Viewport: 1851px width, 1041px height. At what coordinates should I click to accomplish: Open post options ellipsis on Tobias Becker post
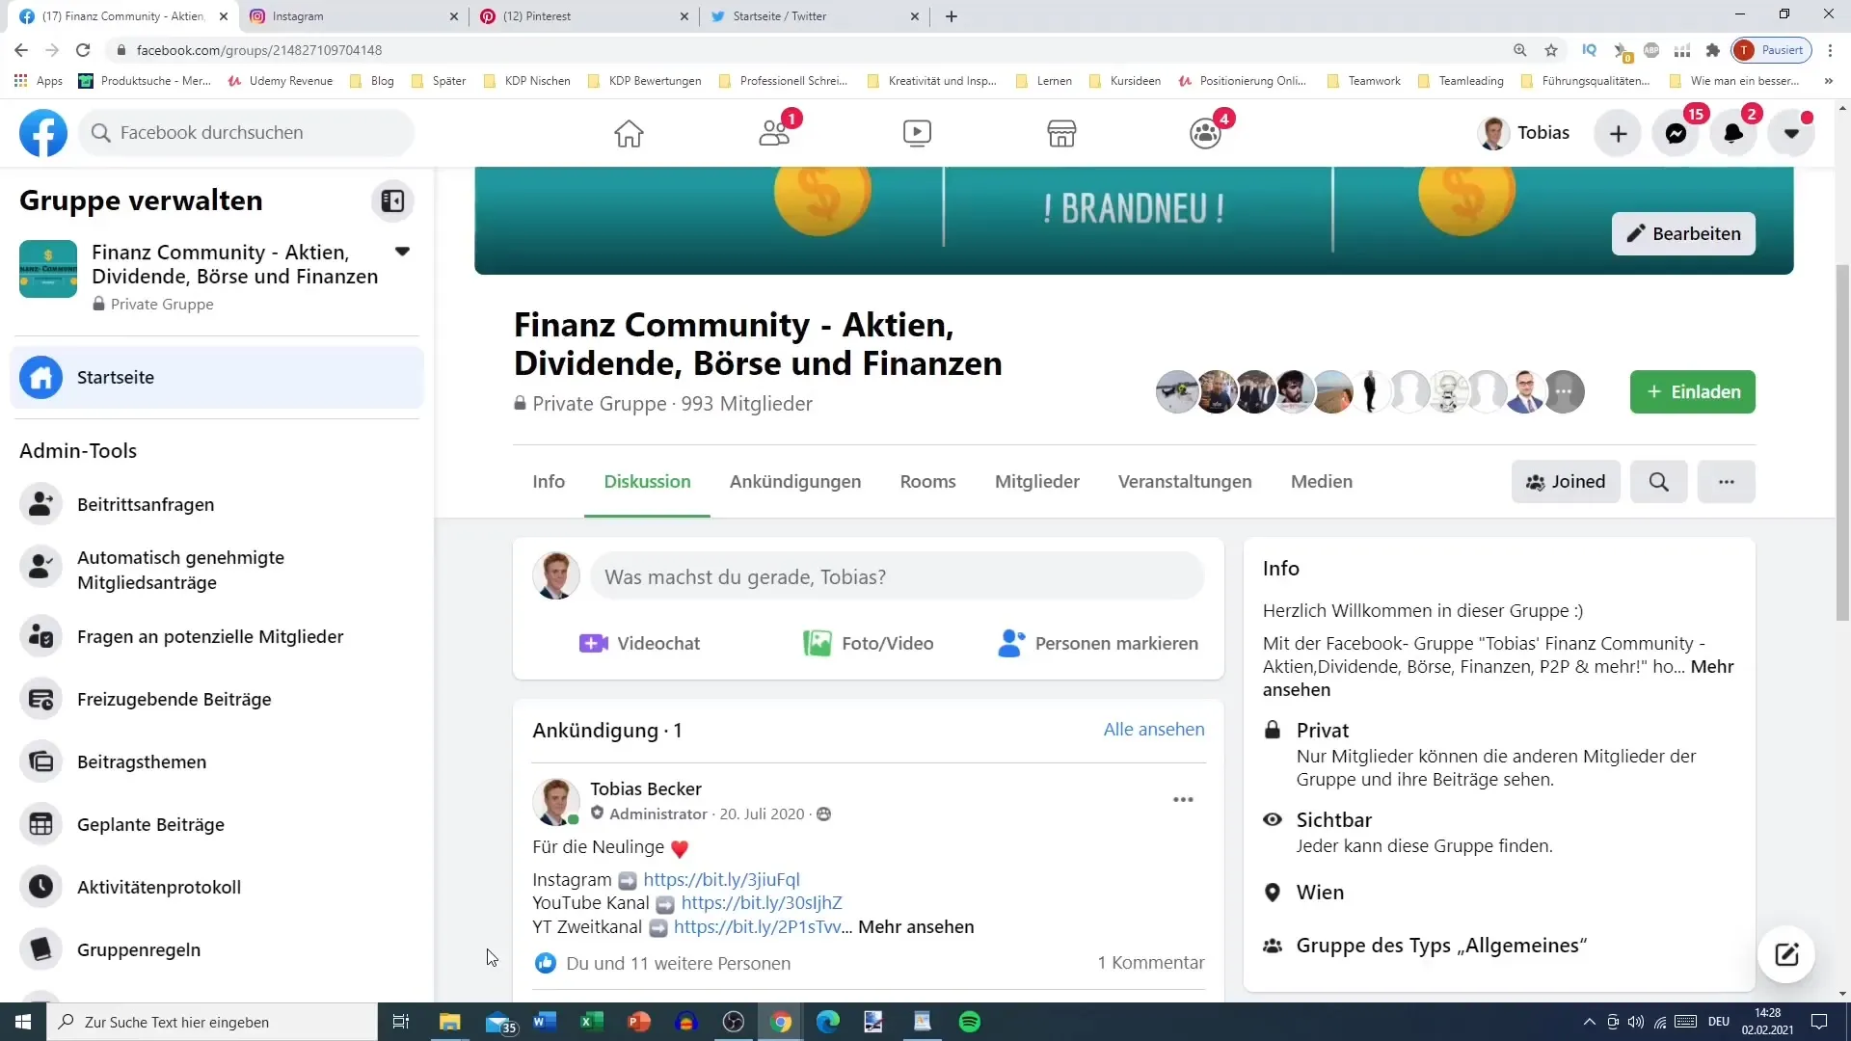(1183, 799)
